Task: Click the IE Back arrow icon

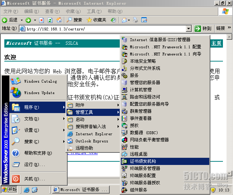Action: [x=5, y=20]
